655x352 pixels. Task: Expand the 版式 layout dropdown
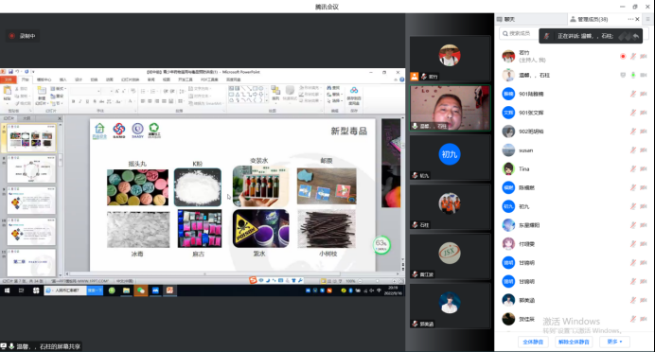click(59, 89)
